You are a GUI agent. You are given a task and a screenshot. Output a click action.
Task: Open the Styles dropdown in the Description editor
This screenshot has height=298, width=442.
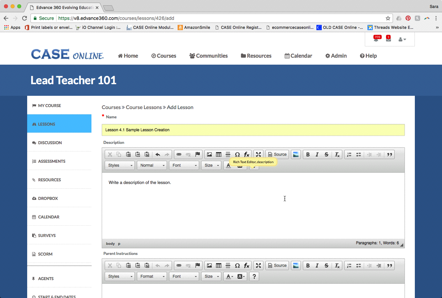(120, 165)
